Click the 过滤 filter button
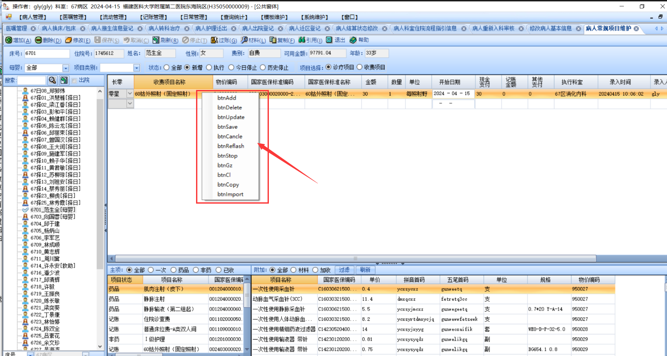667x356 pixels. [x=344, y=270]
